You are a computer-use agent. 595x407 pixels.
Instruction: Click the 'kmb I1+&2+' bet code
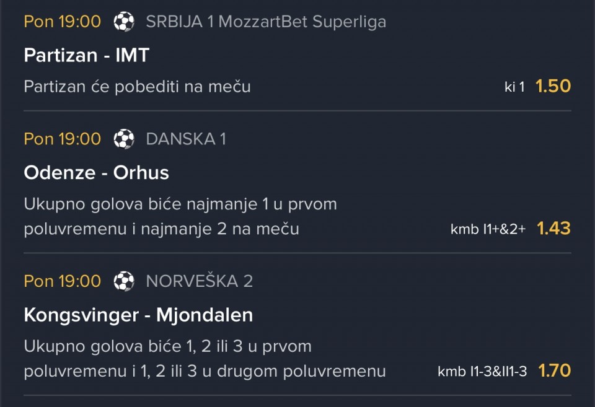[488, 229]
